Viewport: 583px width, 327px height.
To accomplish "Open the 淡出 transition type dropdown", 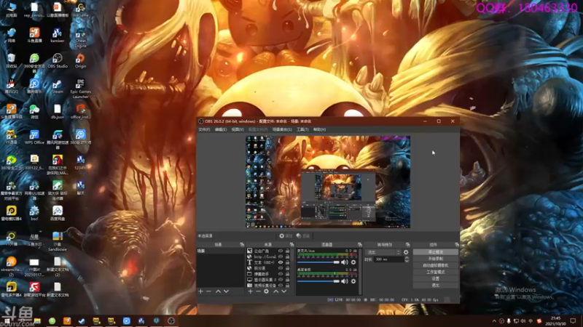I will (x=383, y=252).
